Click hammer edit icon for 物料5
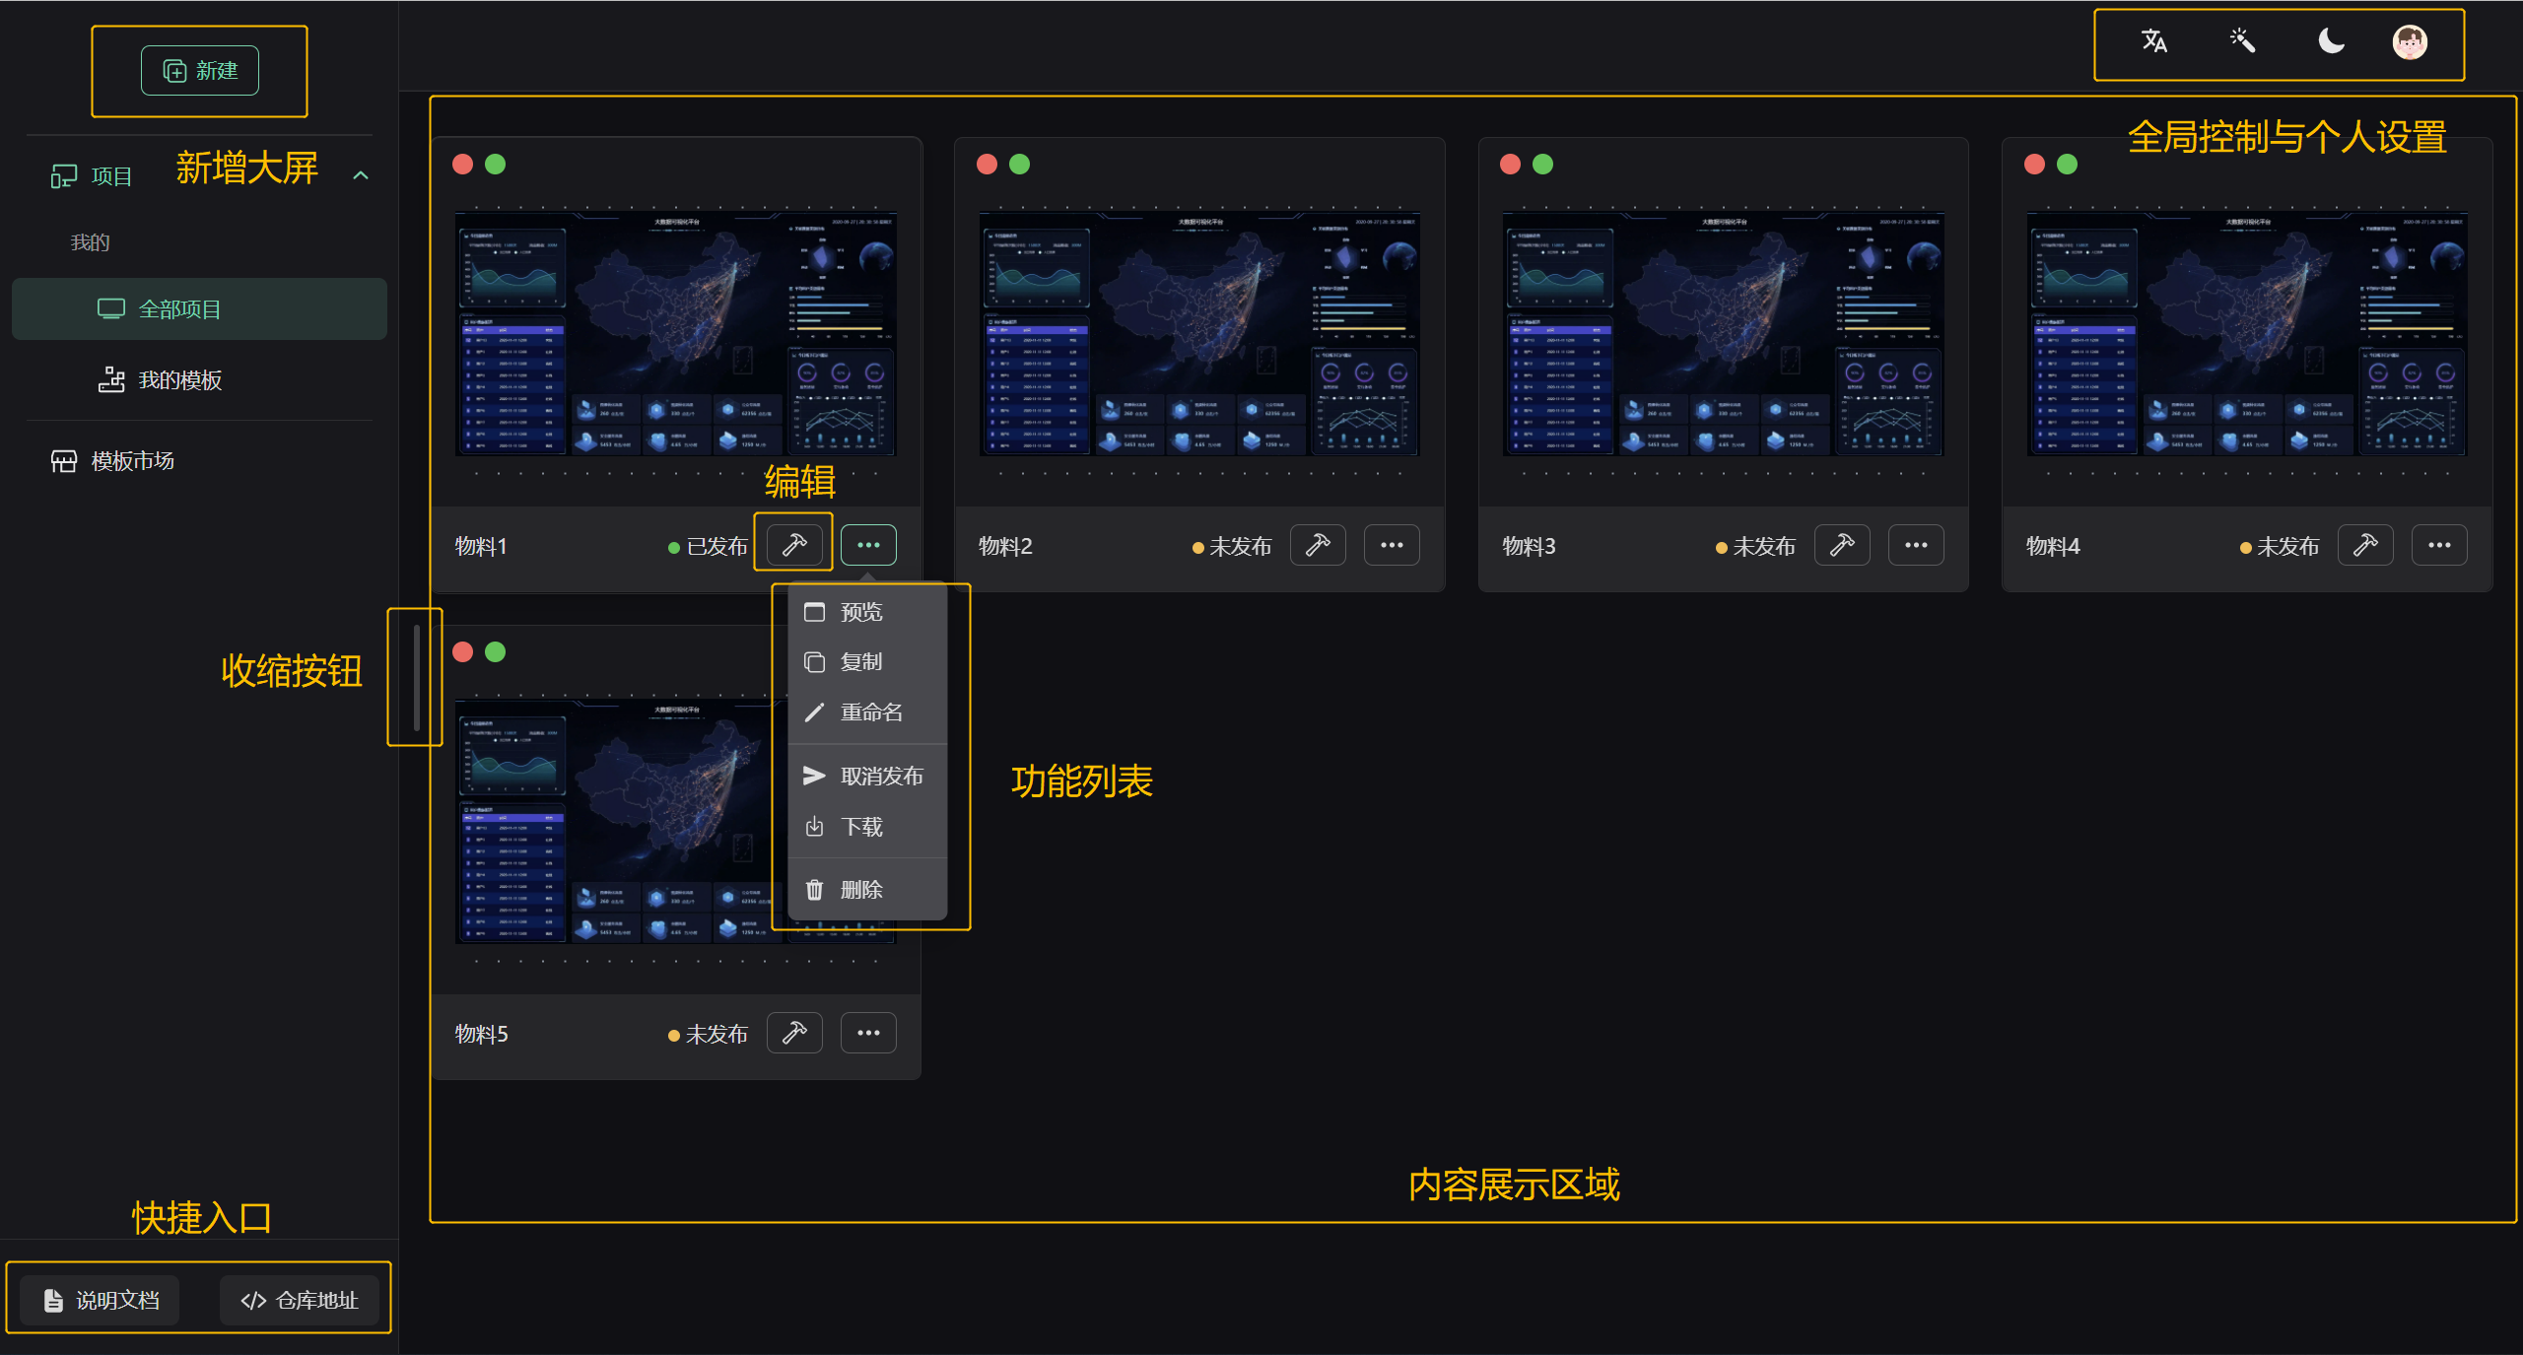Viewport: 2523px width, 1355px height. coord(794,1033)
